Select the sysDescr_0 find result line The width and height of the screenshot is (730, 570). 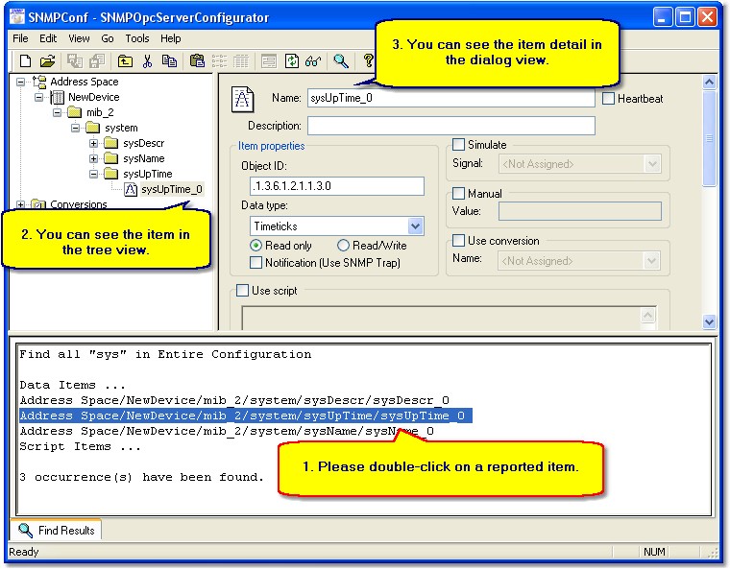[x=234, y=400]
